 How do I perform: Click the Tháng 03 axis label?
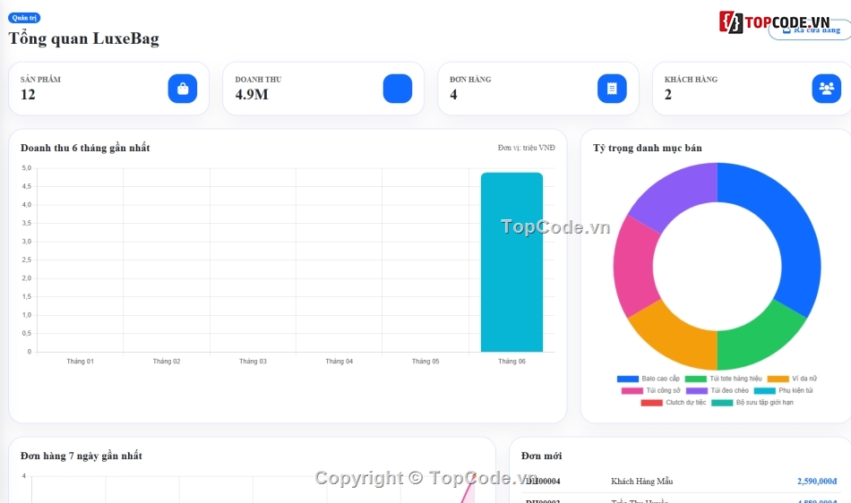[253, 361]
